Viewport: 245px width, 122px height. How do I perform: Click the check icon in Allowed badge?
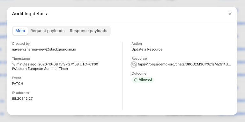click(x=136, y=80)
